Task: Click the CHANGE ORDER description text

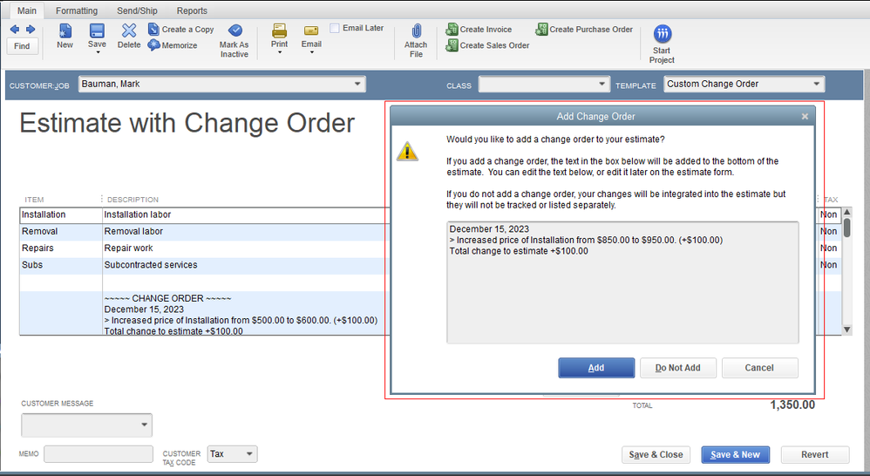Action: 167,298
